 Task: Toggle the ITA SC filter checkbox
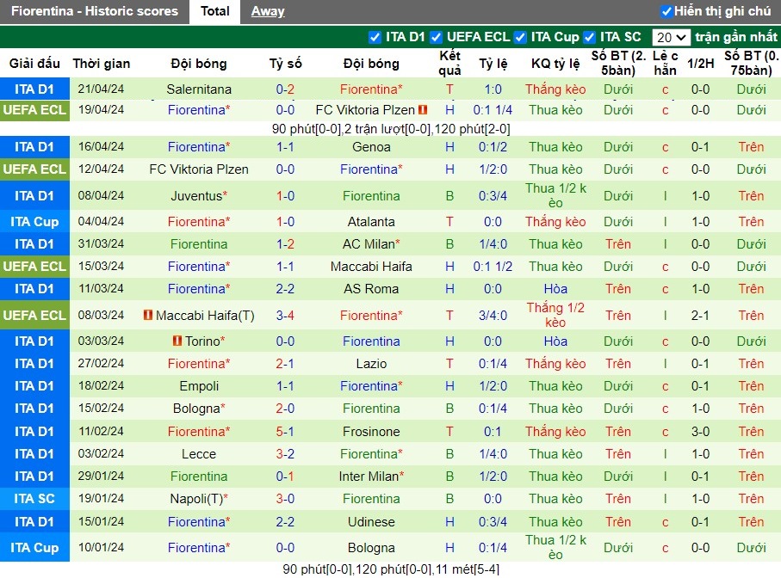tap(589, 37)
